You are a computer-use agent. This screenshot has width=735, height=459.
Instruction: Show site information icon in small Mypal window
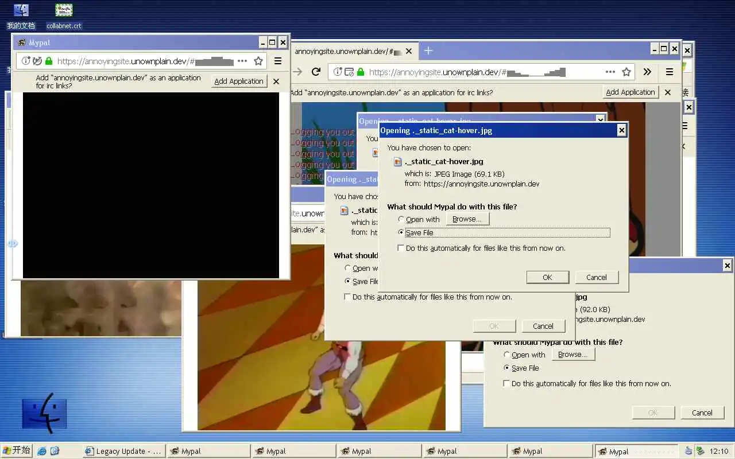(26, 61)
